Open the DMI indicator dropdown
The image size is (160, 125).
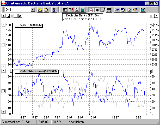[x=33, y=10]
